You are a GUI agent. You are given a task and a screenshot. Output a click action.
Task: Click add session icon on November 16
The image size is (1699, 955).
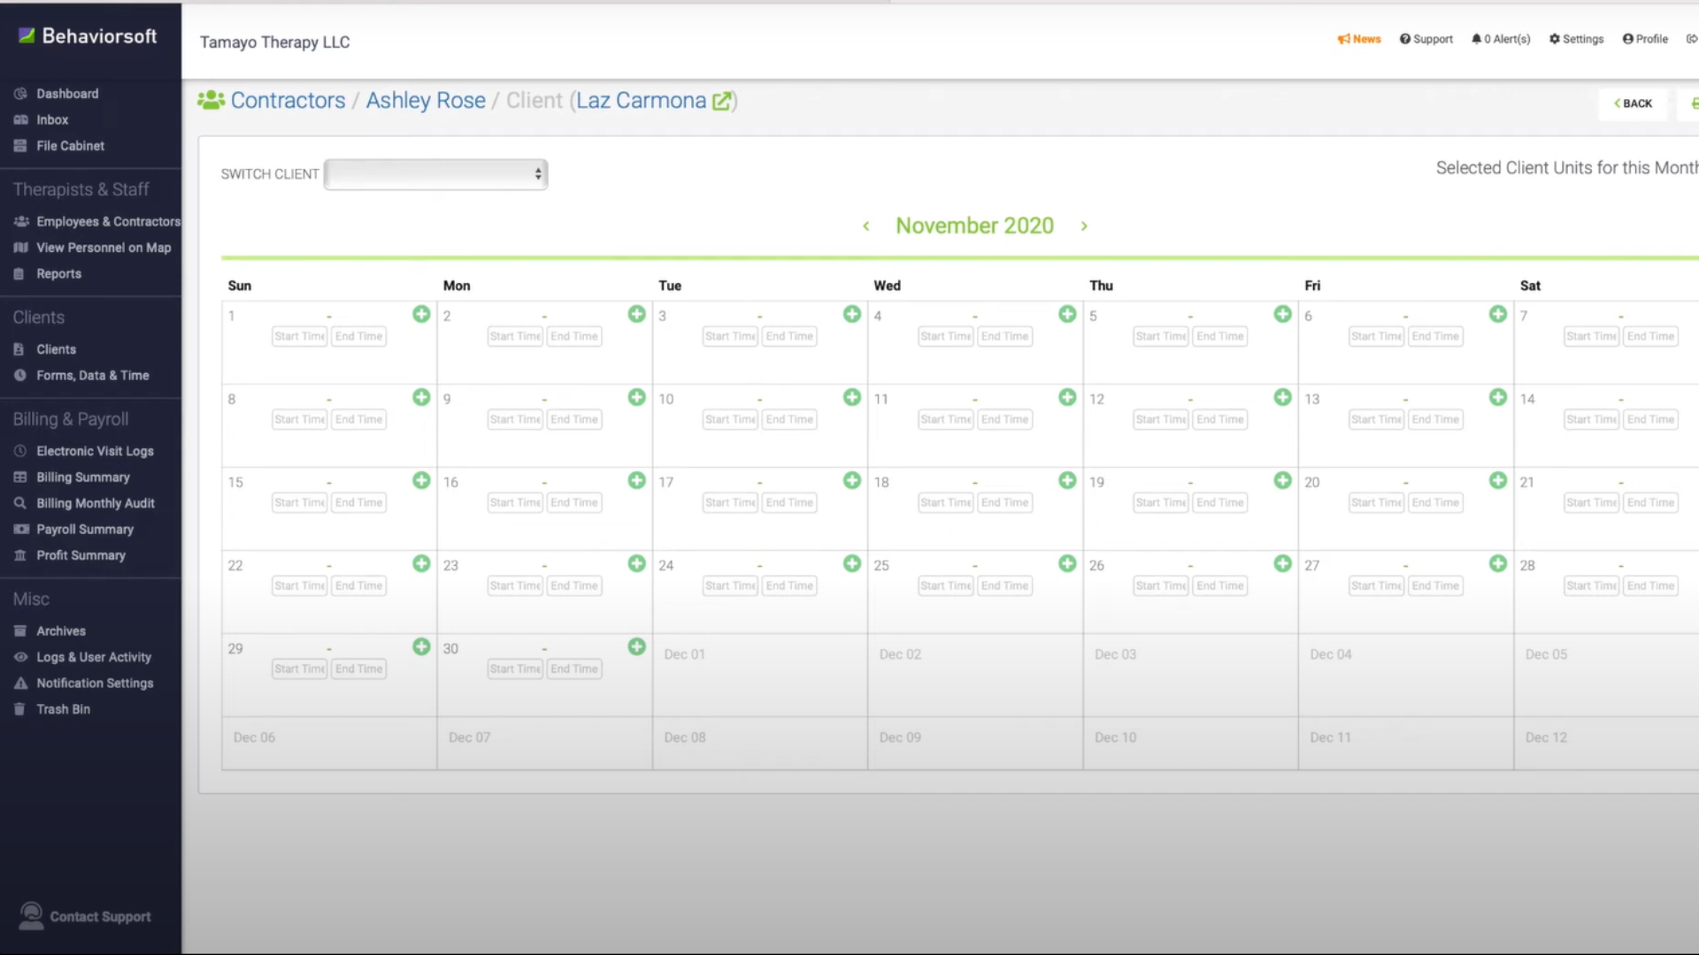[637, 480]
